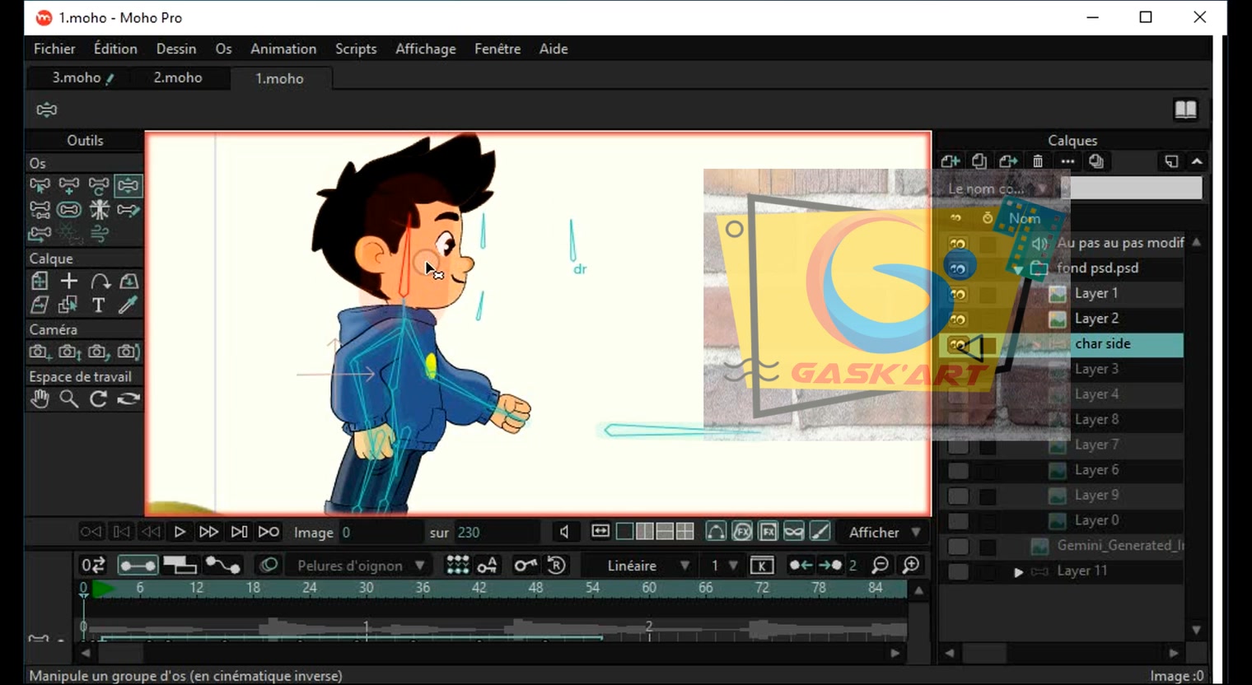Open the Fichier menu
Screen dimensions: 1252x685
coord(54,49)
